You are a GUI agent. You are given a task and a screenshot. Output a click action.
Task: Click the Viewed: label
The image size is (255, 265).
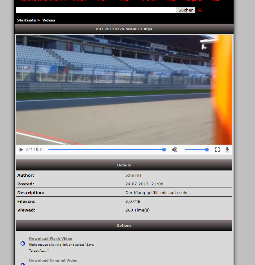coord(26,210)
